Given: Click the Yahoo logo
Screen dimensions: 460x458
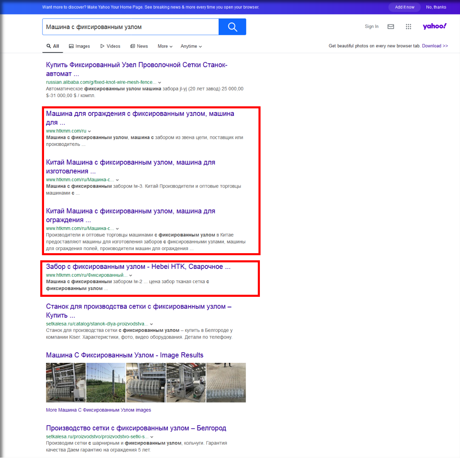Looking at the screenshot, I should point(434,26).
